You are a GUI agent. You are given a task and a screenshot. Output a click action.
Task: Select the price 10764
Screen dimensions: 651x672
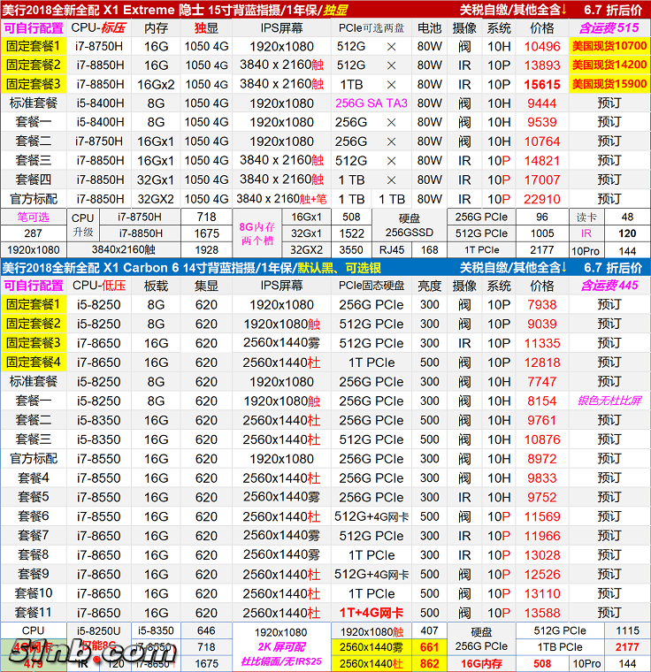542,141
